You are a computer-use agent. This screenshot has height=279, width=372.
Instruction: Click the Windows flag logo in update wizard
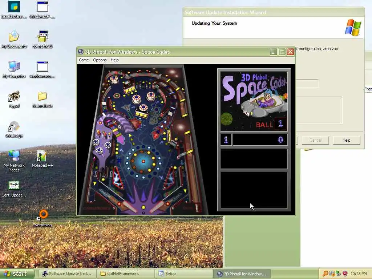353,28
